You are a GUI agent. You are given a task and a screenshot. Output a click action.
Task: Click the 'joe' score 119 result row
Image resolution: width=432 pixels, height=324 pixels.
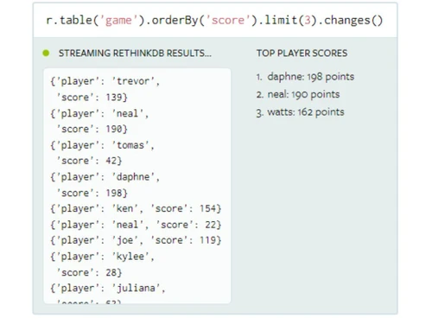(136, 240)
